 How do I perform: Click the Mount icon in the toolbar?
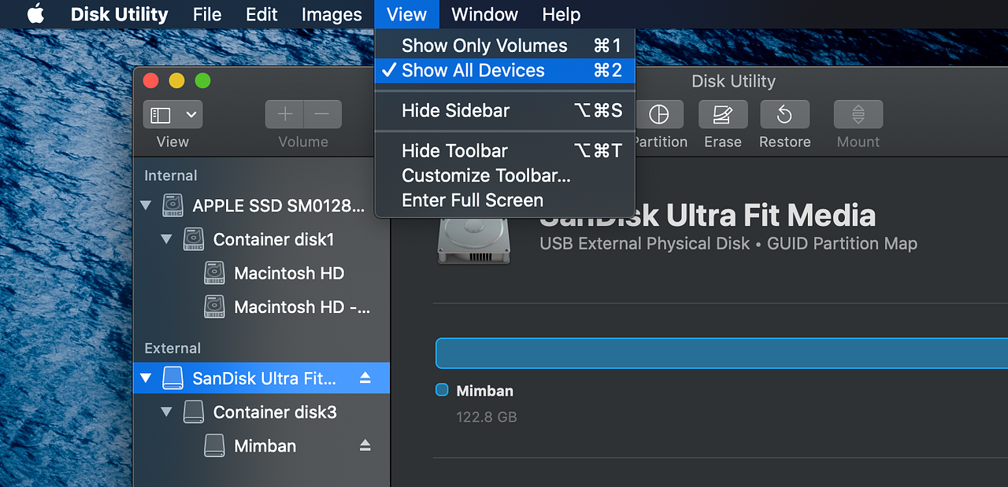coord(858,116)
